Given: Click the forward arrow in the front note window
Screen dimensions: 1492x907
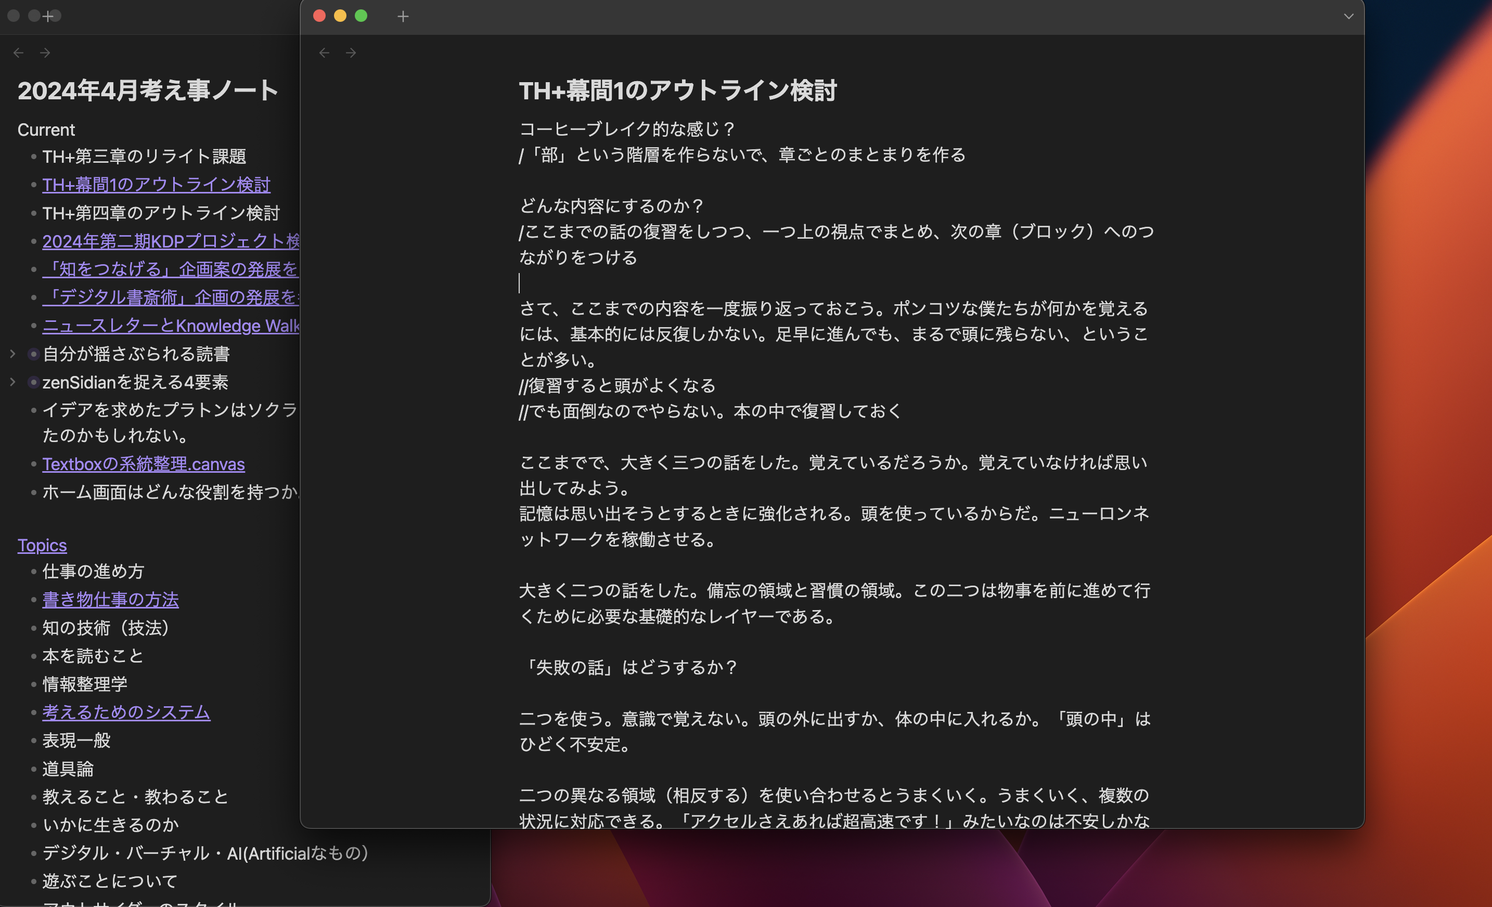Looking at the screenshot, I should click(x=351, y=53).
